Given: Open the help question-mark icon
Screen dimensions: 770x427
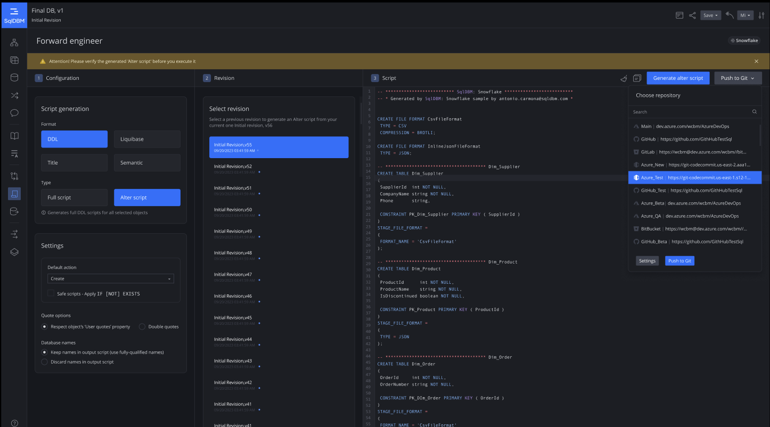Looking at the screenshot, I should click(14, 423).
